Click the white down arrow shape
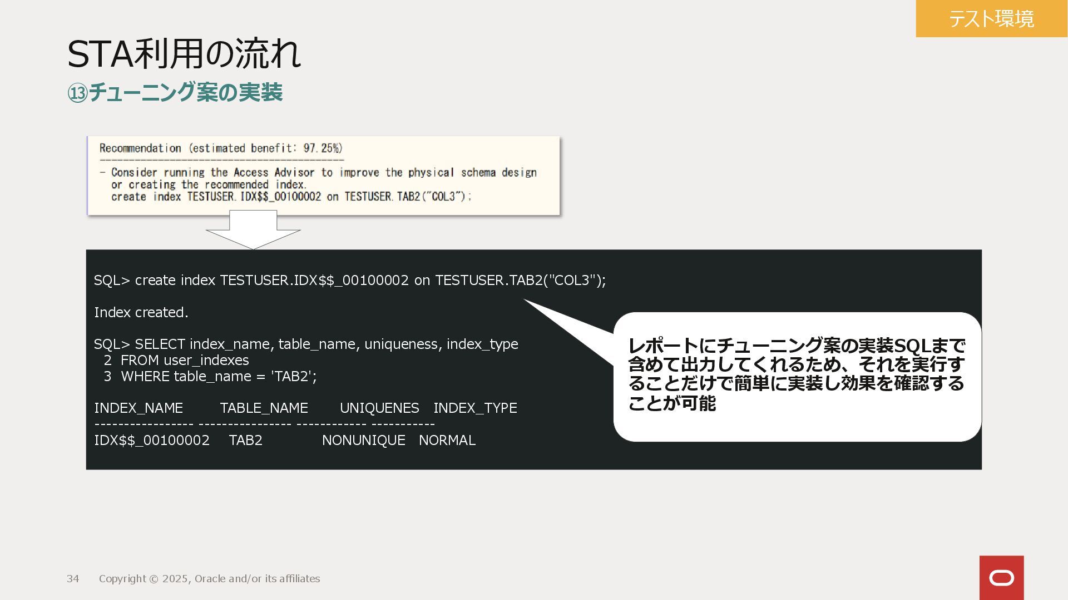The height and width of the screenshot is (600, 1068). [x=253, y=230]
